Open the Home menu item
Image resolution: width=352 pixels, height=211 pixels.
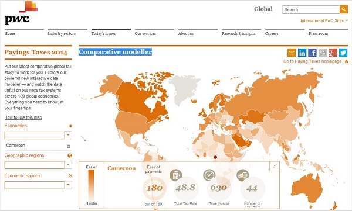9,33
